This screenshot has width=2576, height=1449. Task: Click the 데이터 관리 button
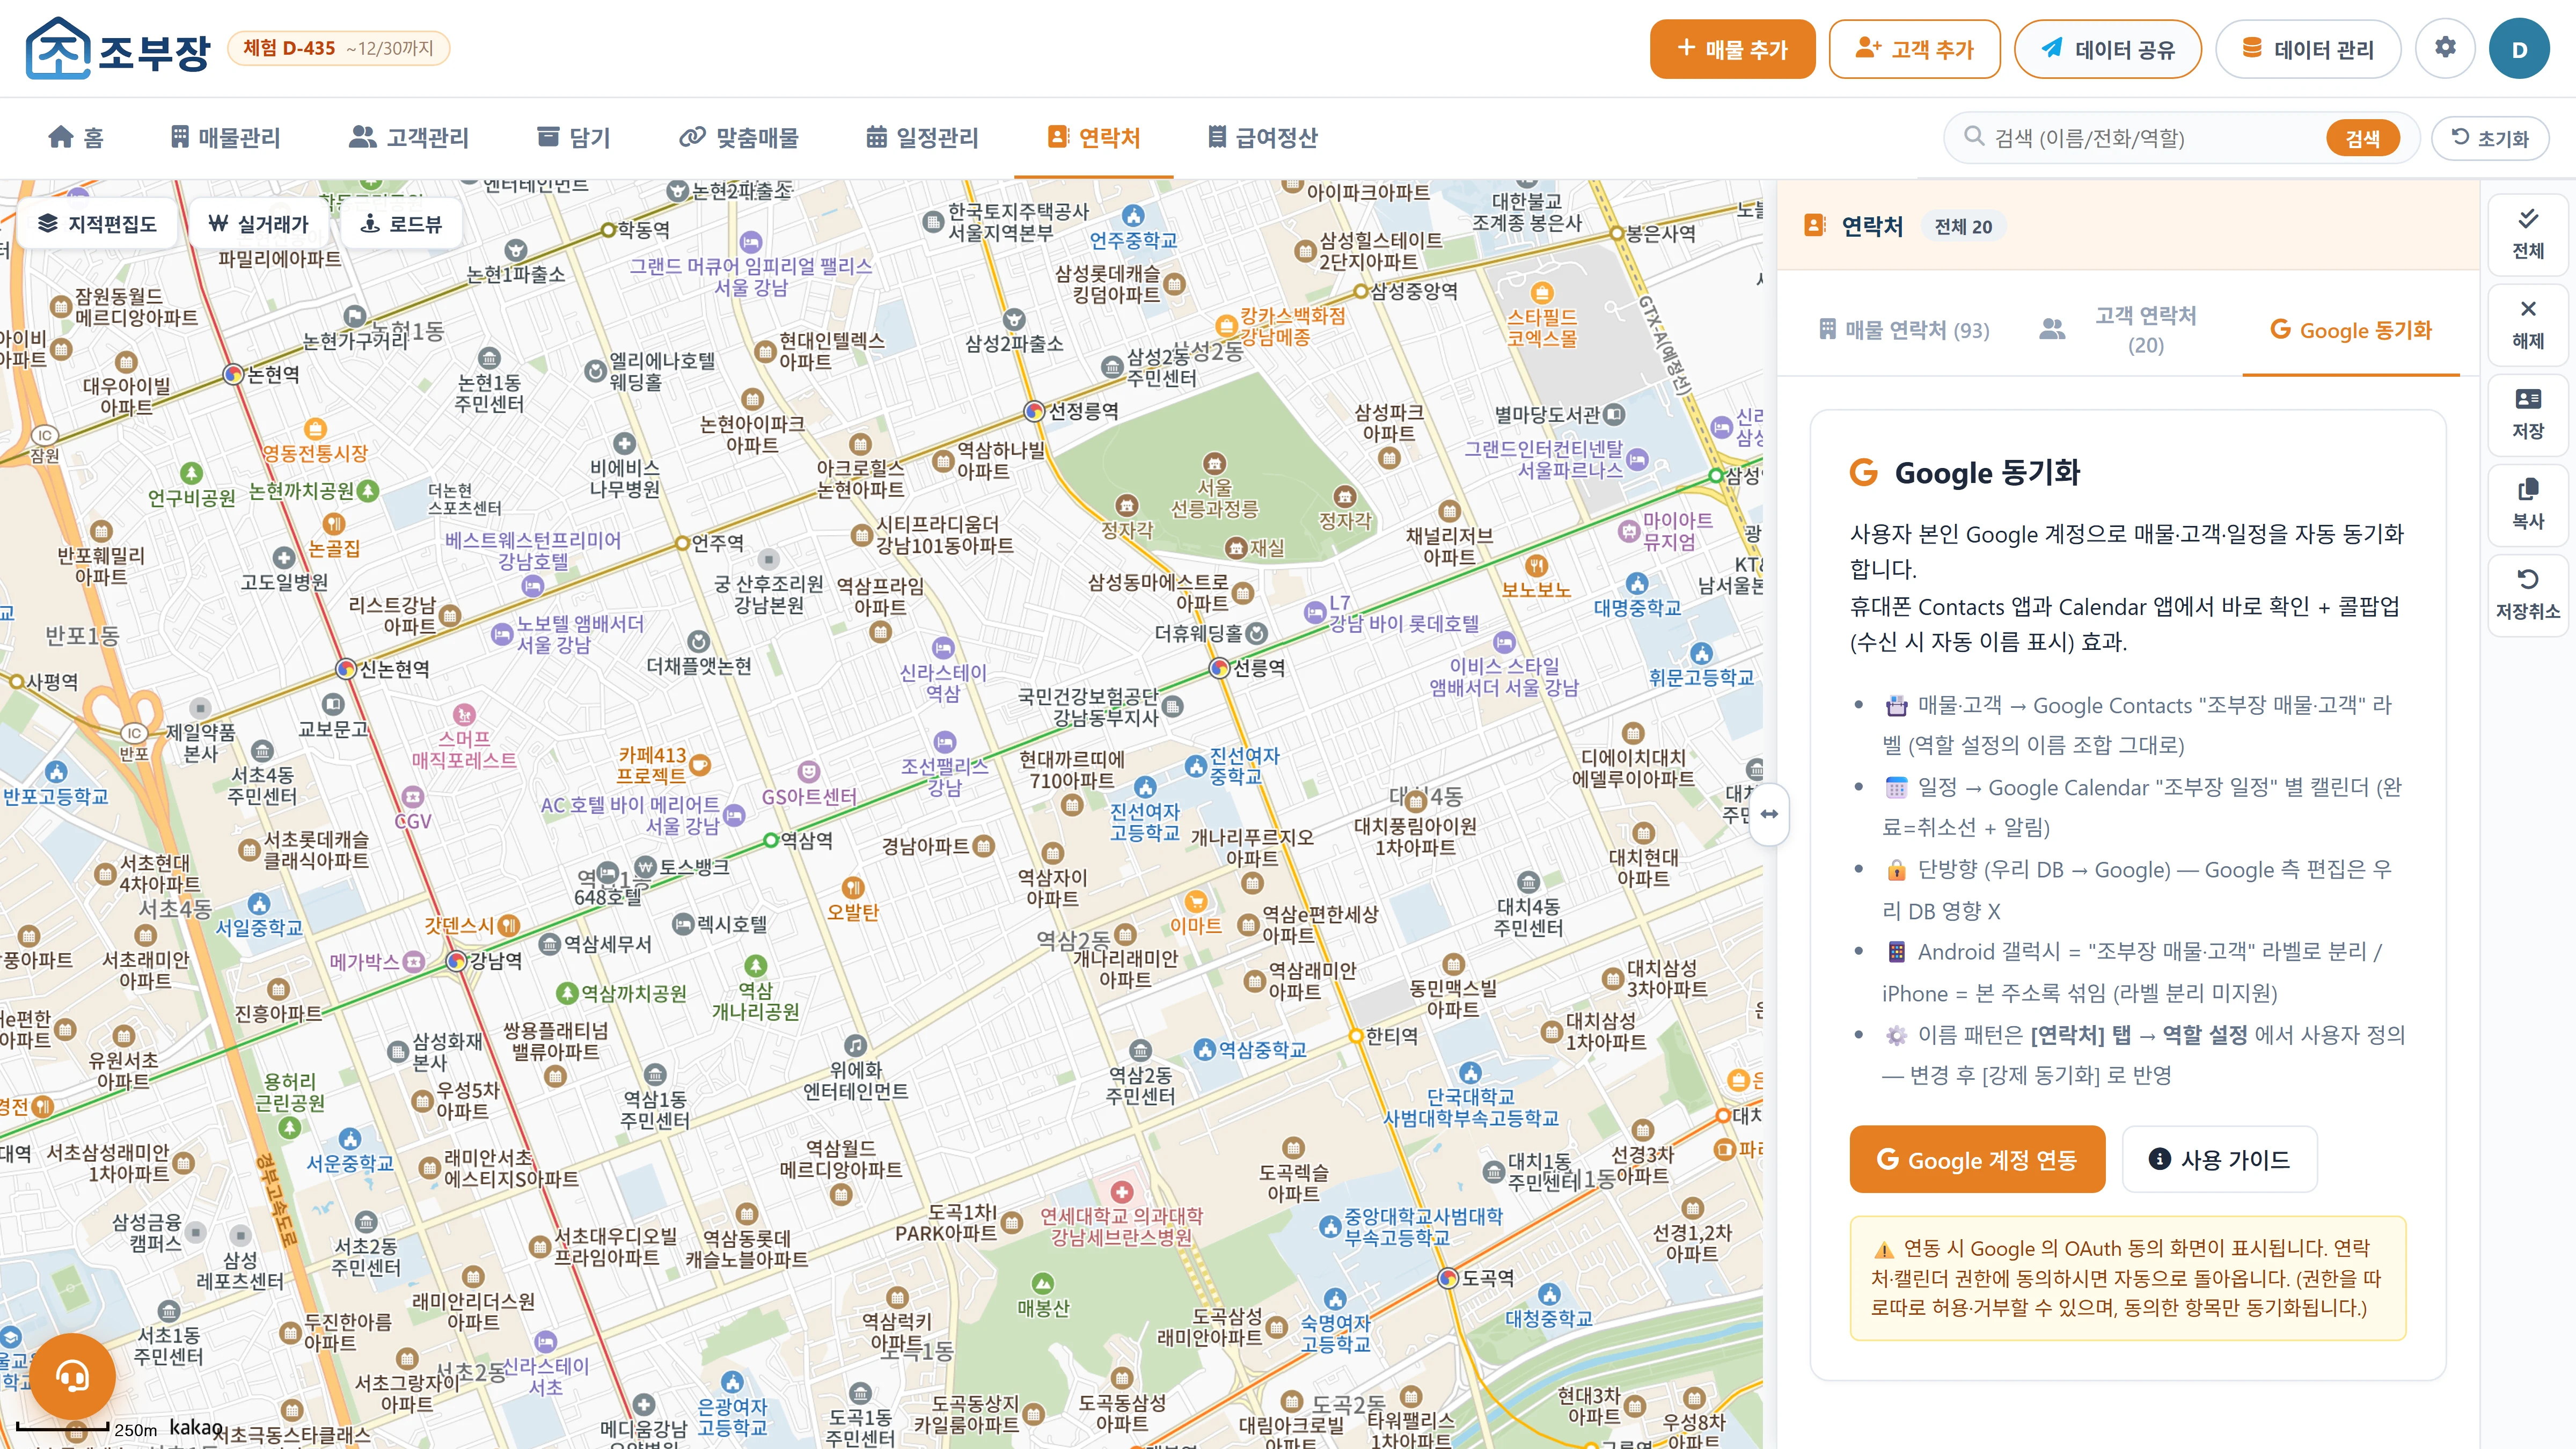(x=2307, y=48)
